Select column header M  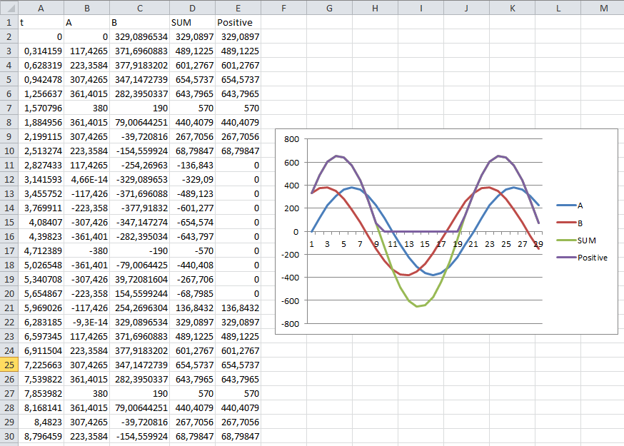coord(603,8)
